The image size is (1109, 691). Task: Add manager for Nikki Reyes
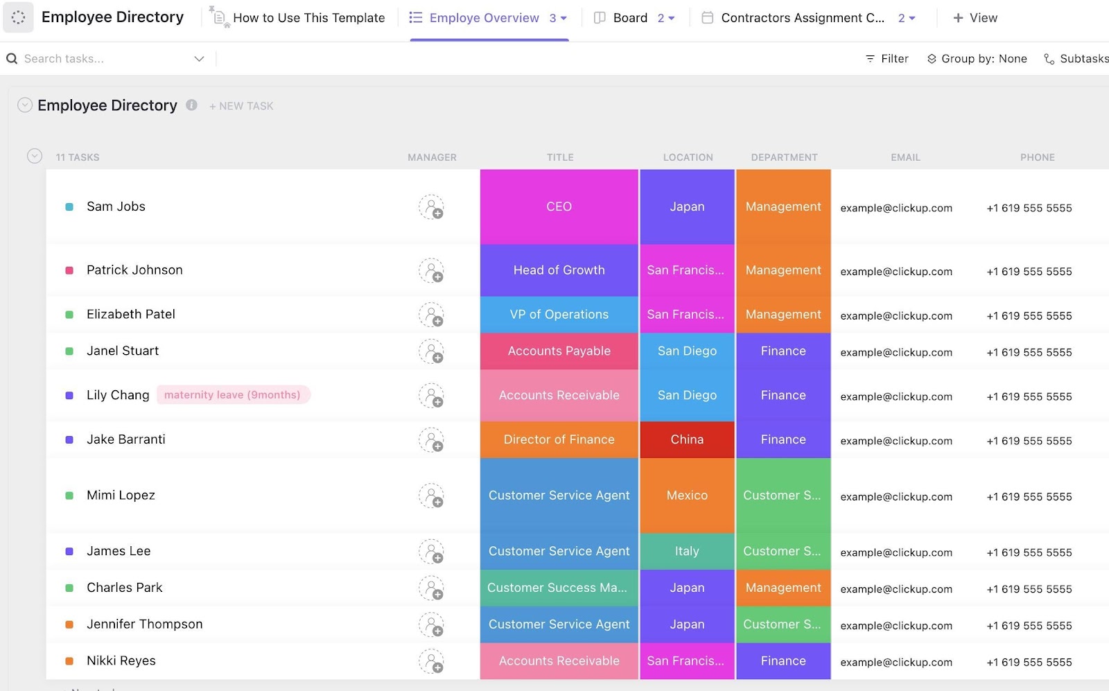point(431,662)
